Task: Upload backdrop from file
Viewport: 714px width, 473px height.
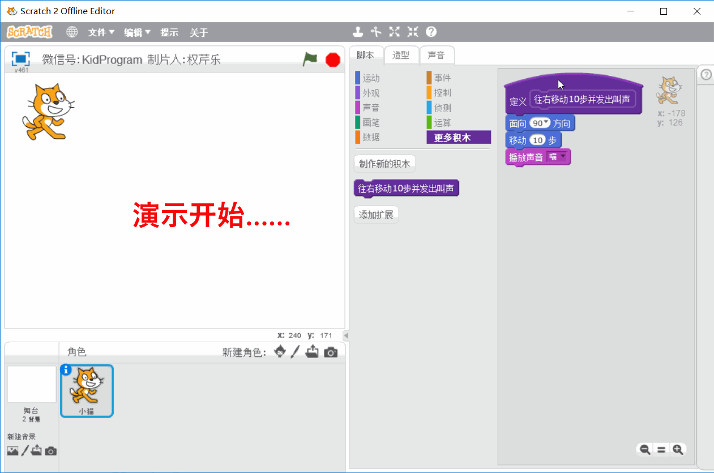Action: (37, 451)
